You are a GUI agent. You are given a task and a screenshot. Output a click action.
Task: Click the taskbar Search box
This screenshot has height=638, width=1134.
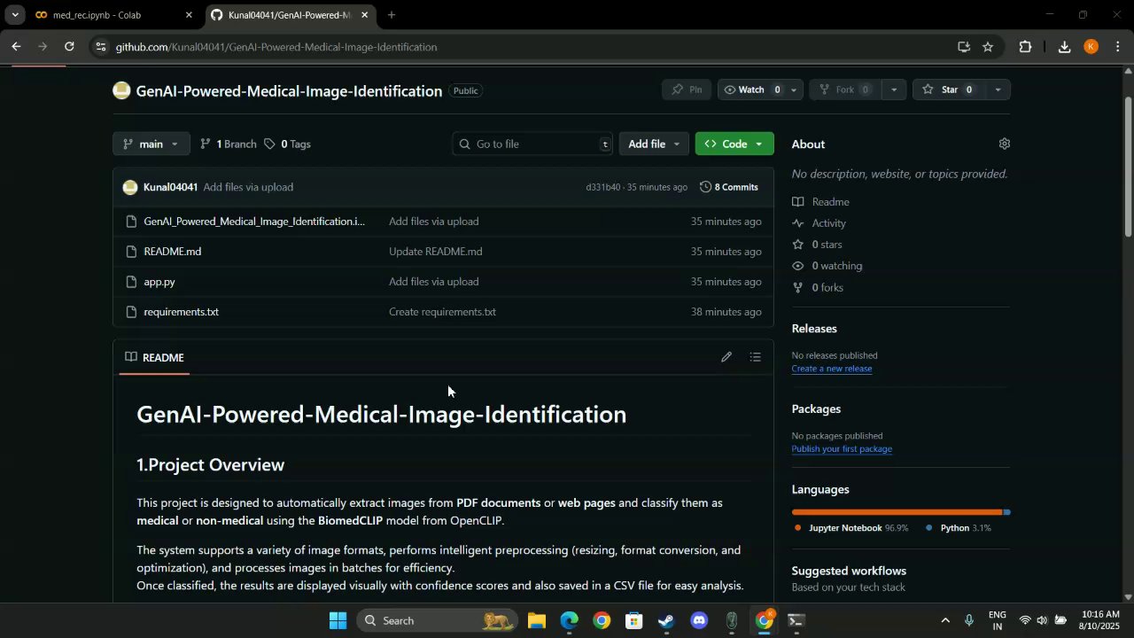438,620
